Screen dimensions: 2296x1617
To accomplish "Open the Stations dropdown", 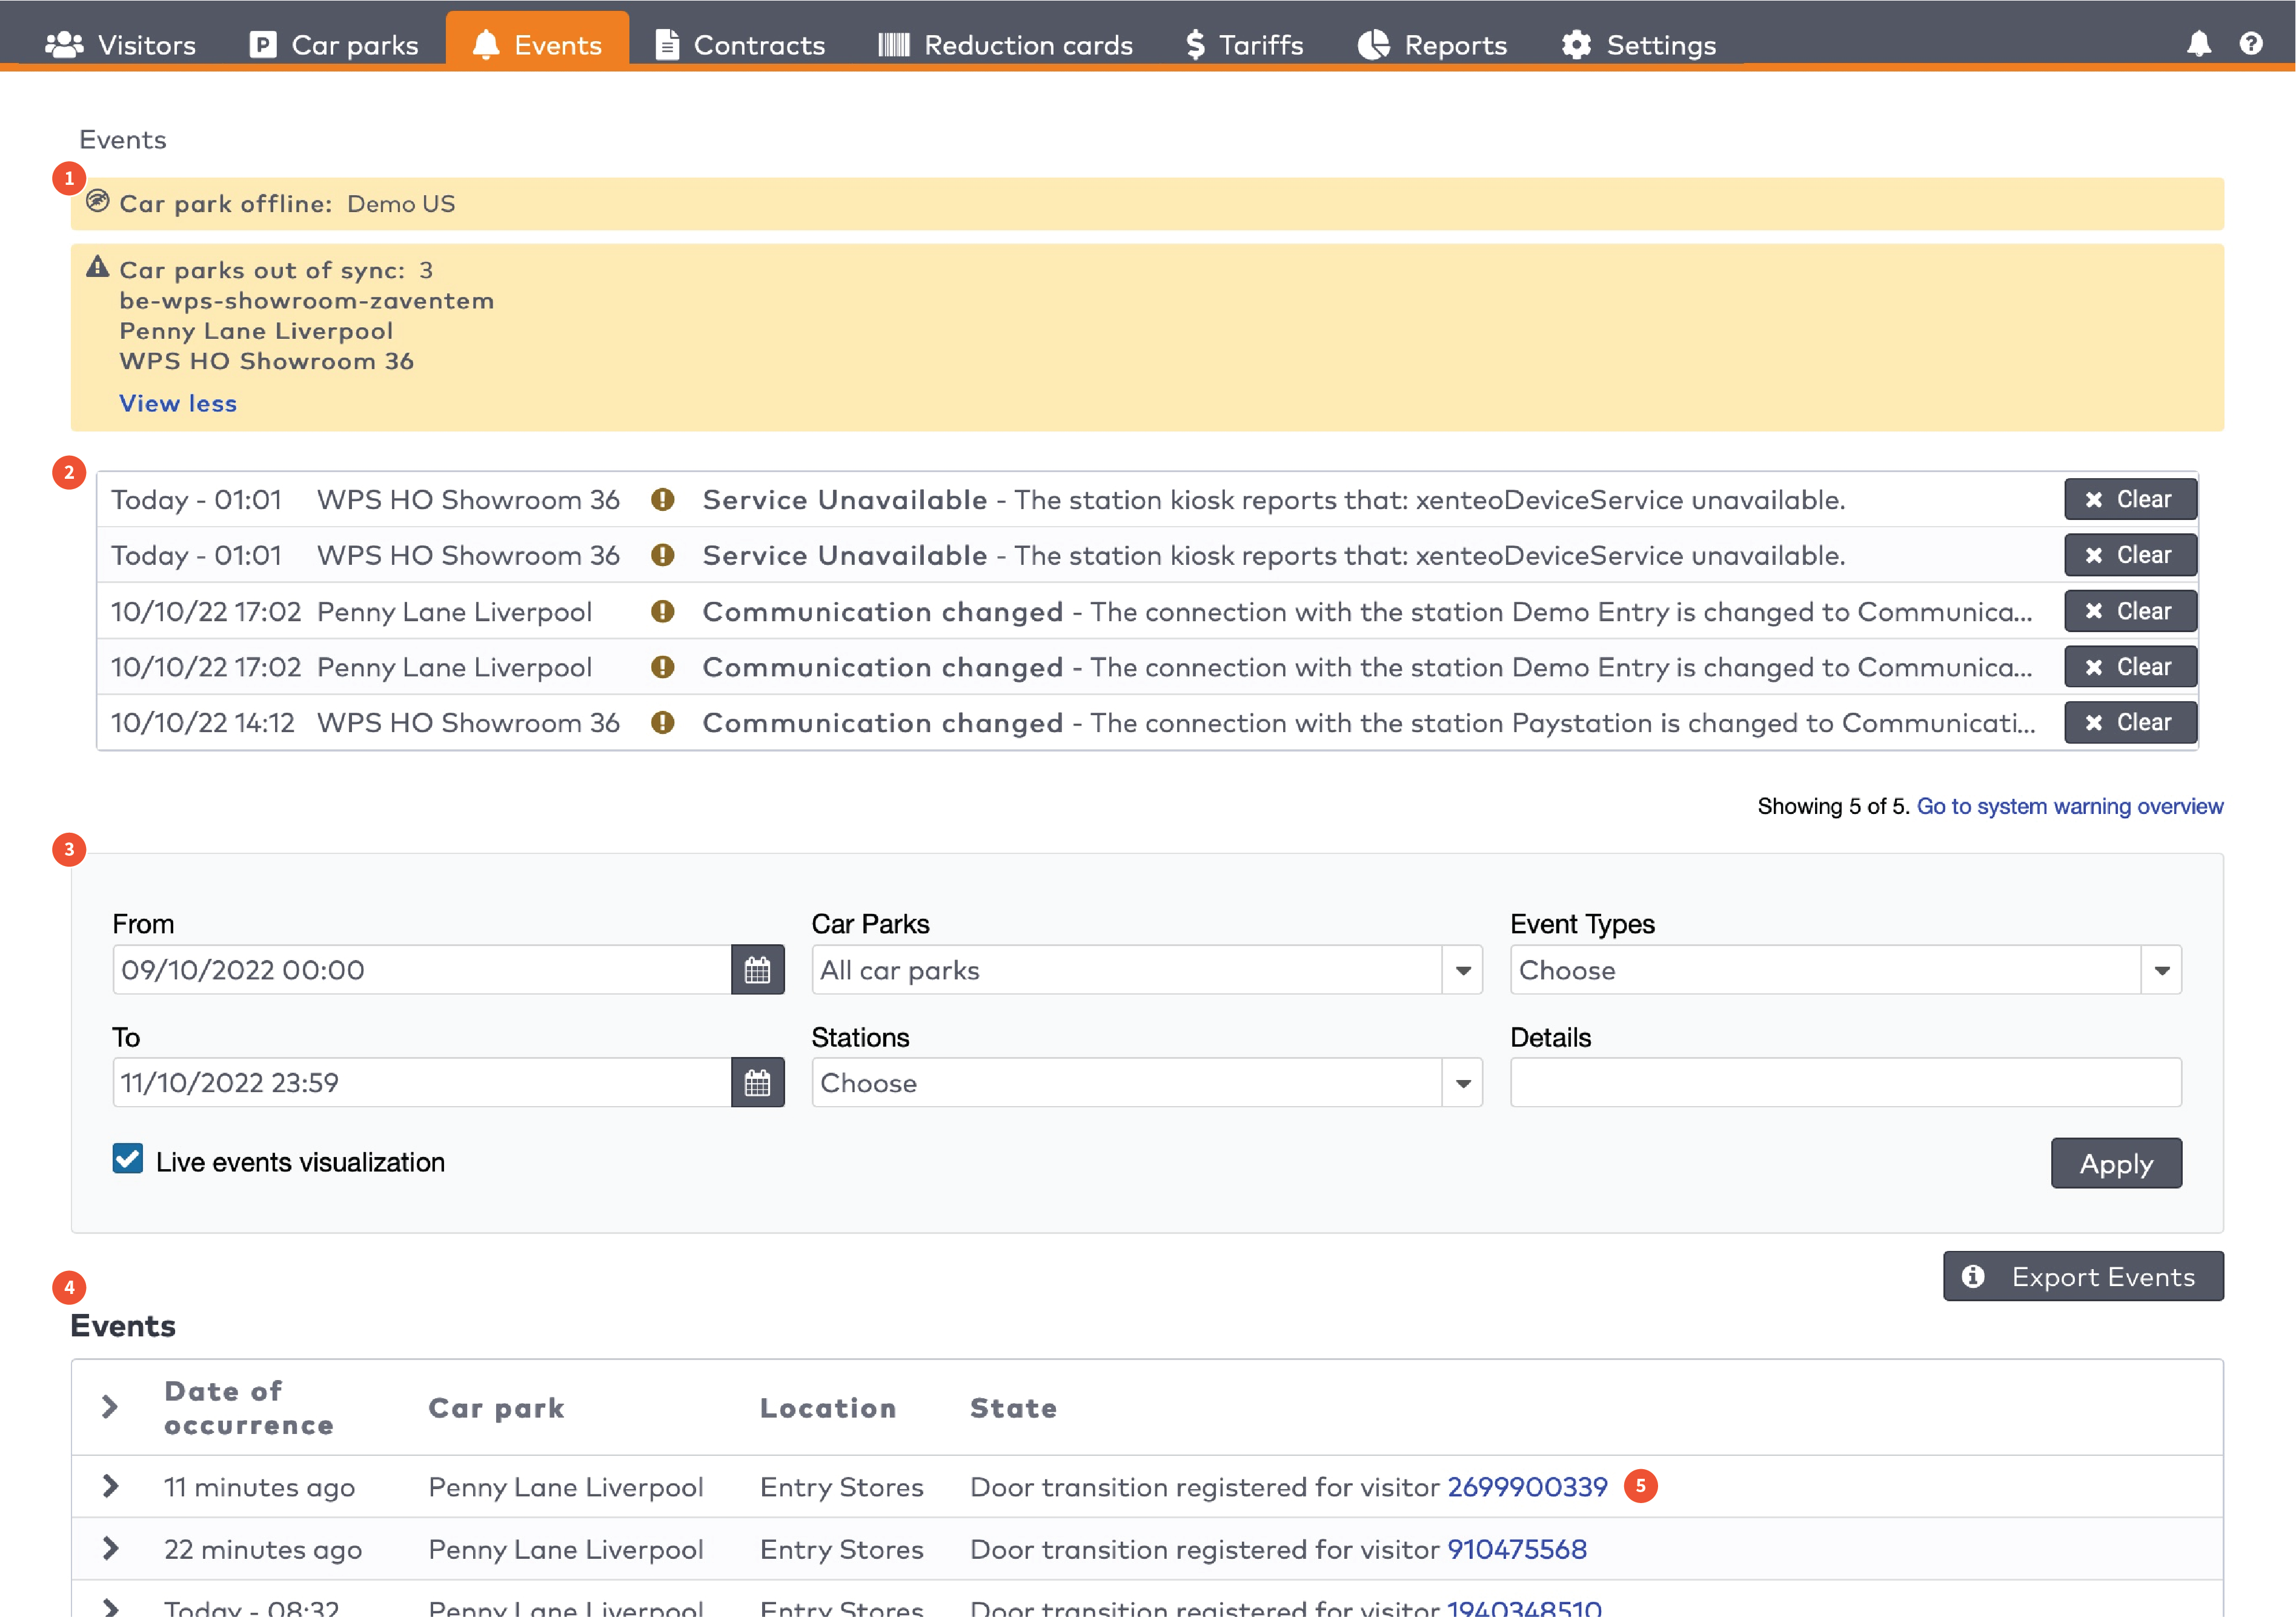I will (x=1462, y=1082).
